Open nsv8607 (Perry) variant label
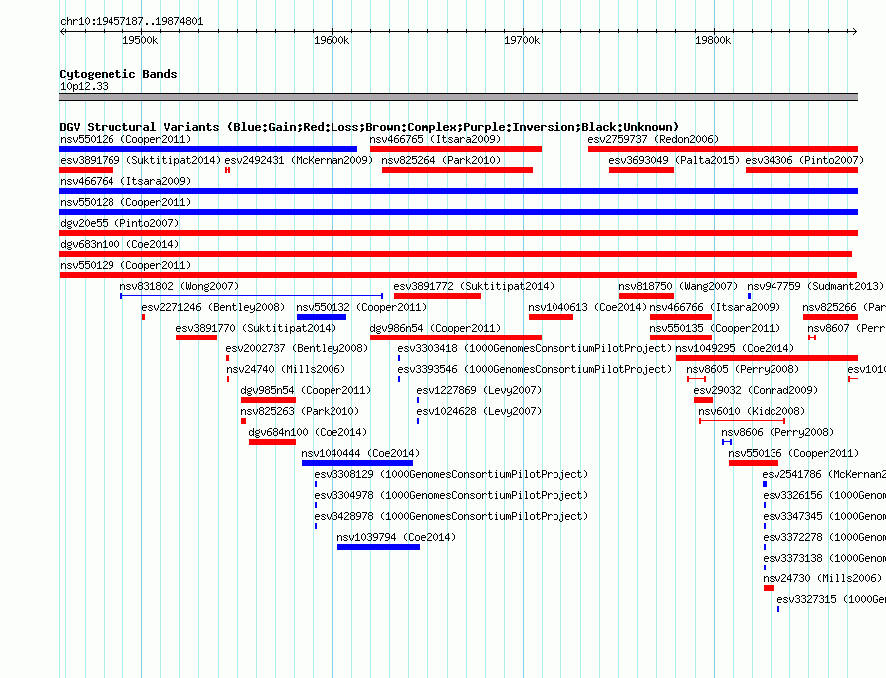Viewport: 886px width, 678px height. [x=846, y=328]
